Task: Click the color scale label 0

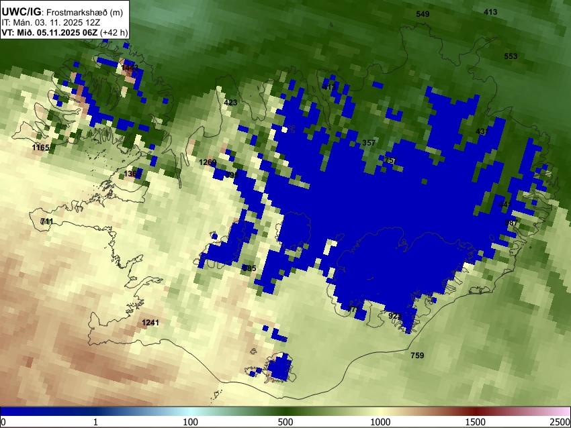Action: tap(3, 422)
